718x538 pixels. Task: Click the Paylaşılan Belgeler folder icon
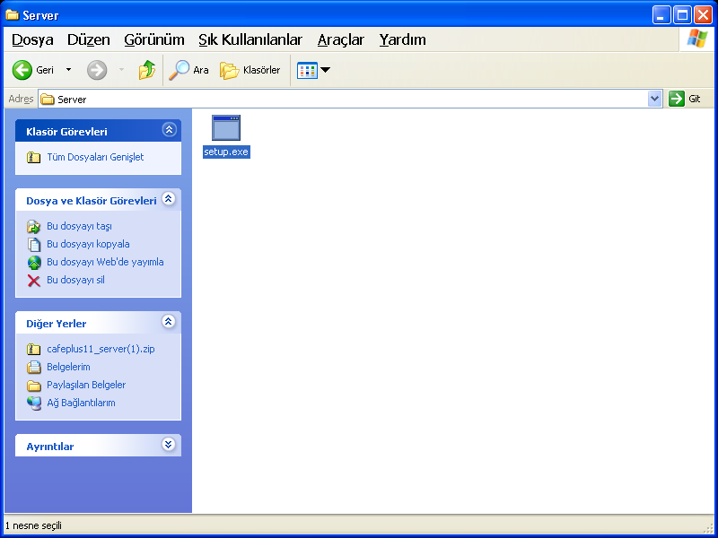pyautogui.click(x=34, y=386)
